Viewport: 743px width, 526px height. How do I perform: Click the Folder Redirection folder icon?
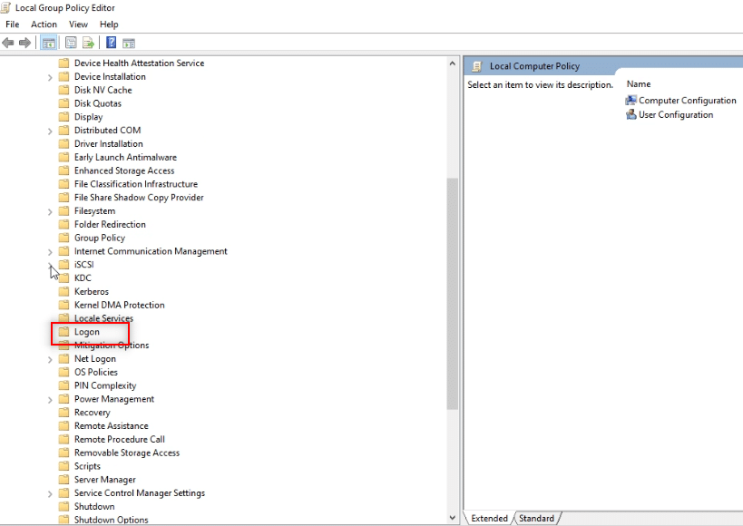click(x=64, y=224)
